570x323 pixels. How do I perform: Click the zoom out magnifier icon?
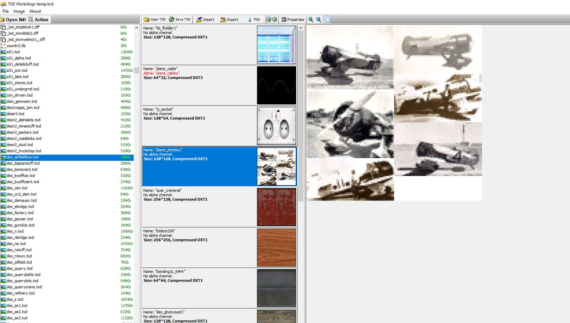point(319,20)
